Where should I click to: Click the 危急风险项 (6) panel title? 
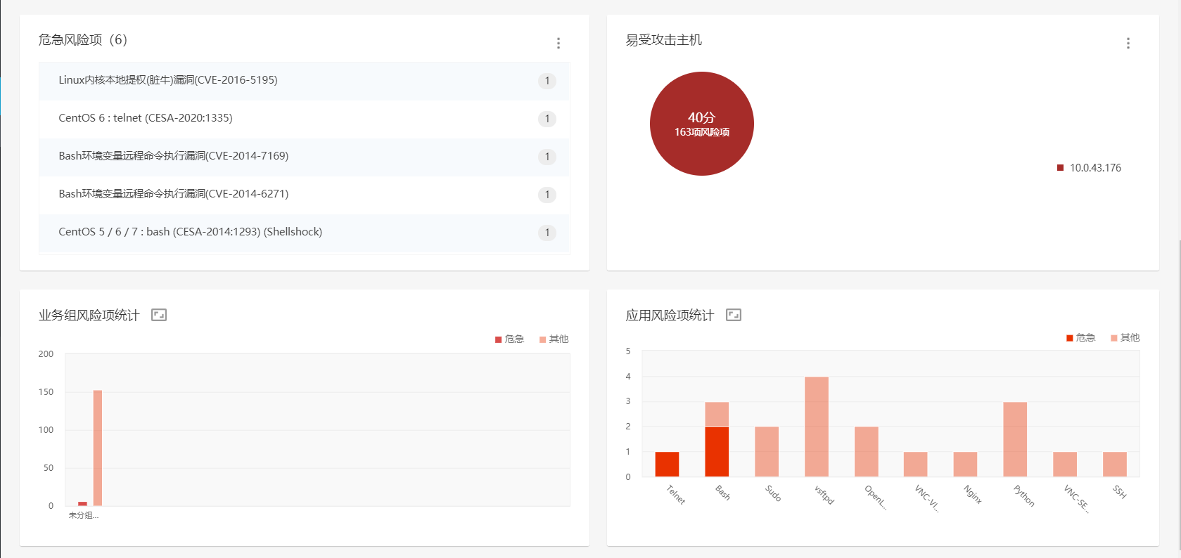point(83,40)
